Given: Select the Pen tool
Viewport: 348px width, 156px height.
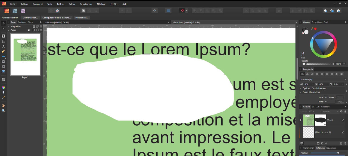Looking at the screenshot, I should 3,51.
